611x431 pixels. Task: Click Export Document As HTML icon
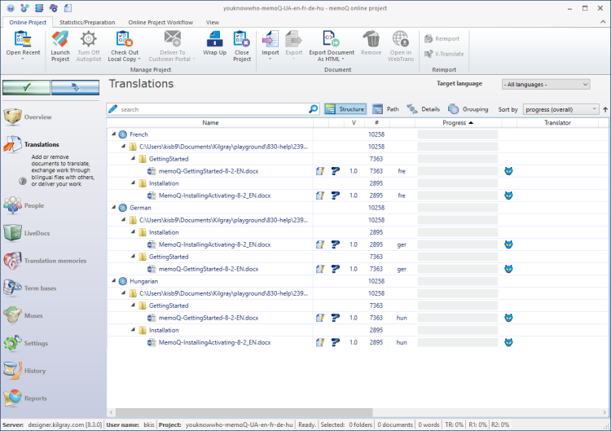point(331,45)
